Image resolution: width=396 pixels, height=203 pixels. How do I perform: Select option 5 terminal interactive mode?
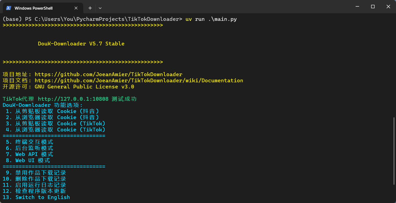point(29,142)
